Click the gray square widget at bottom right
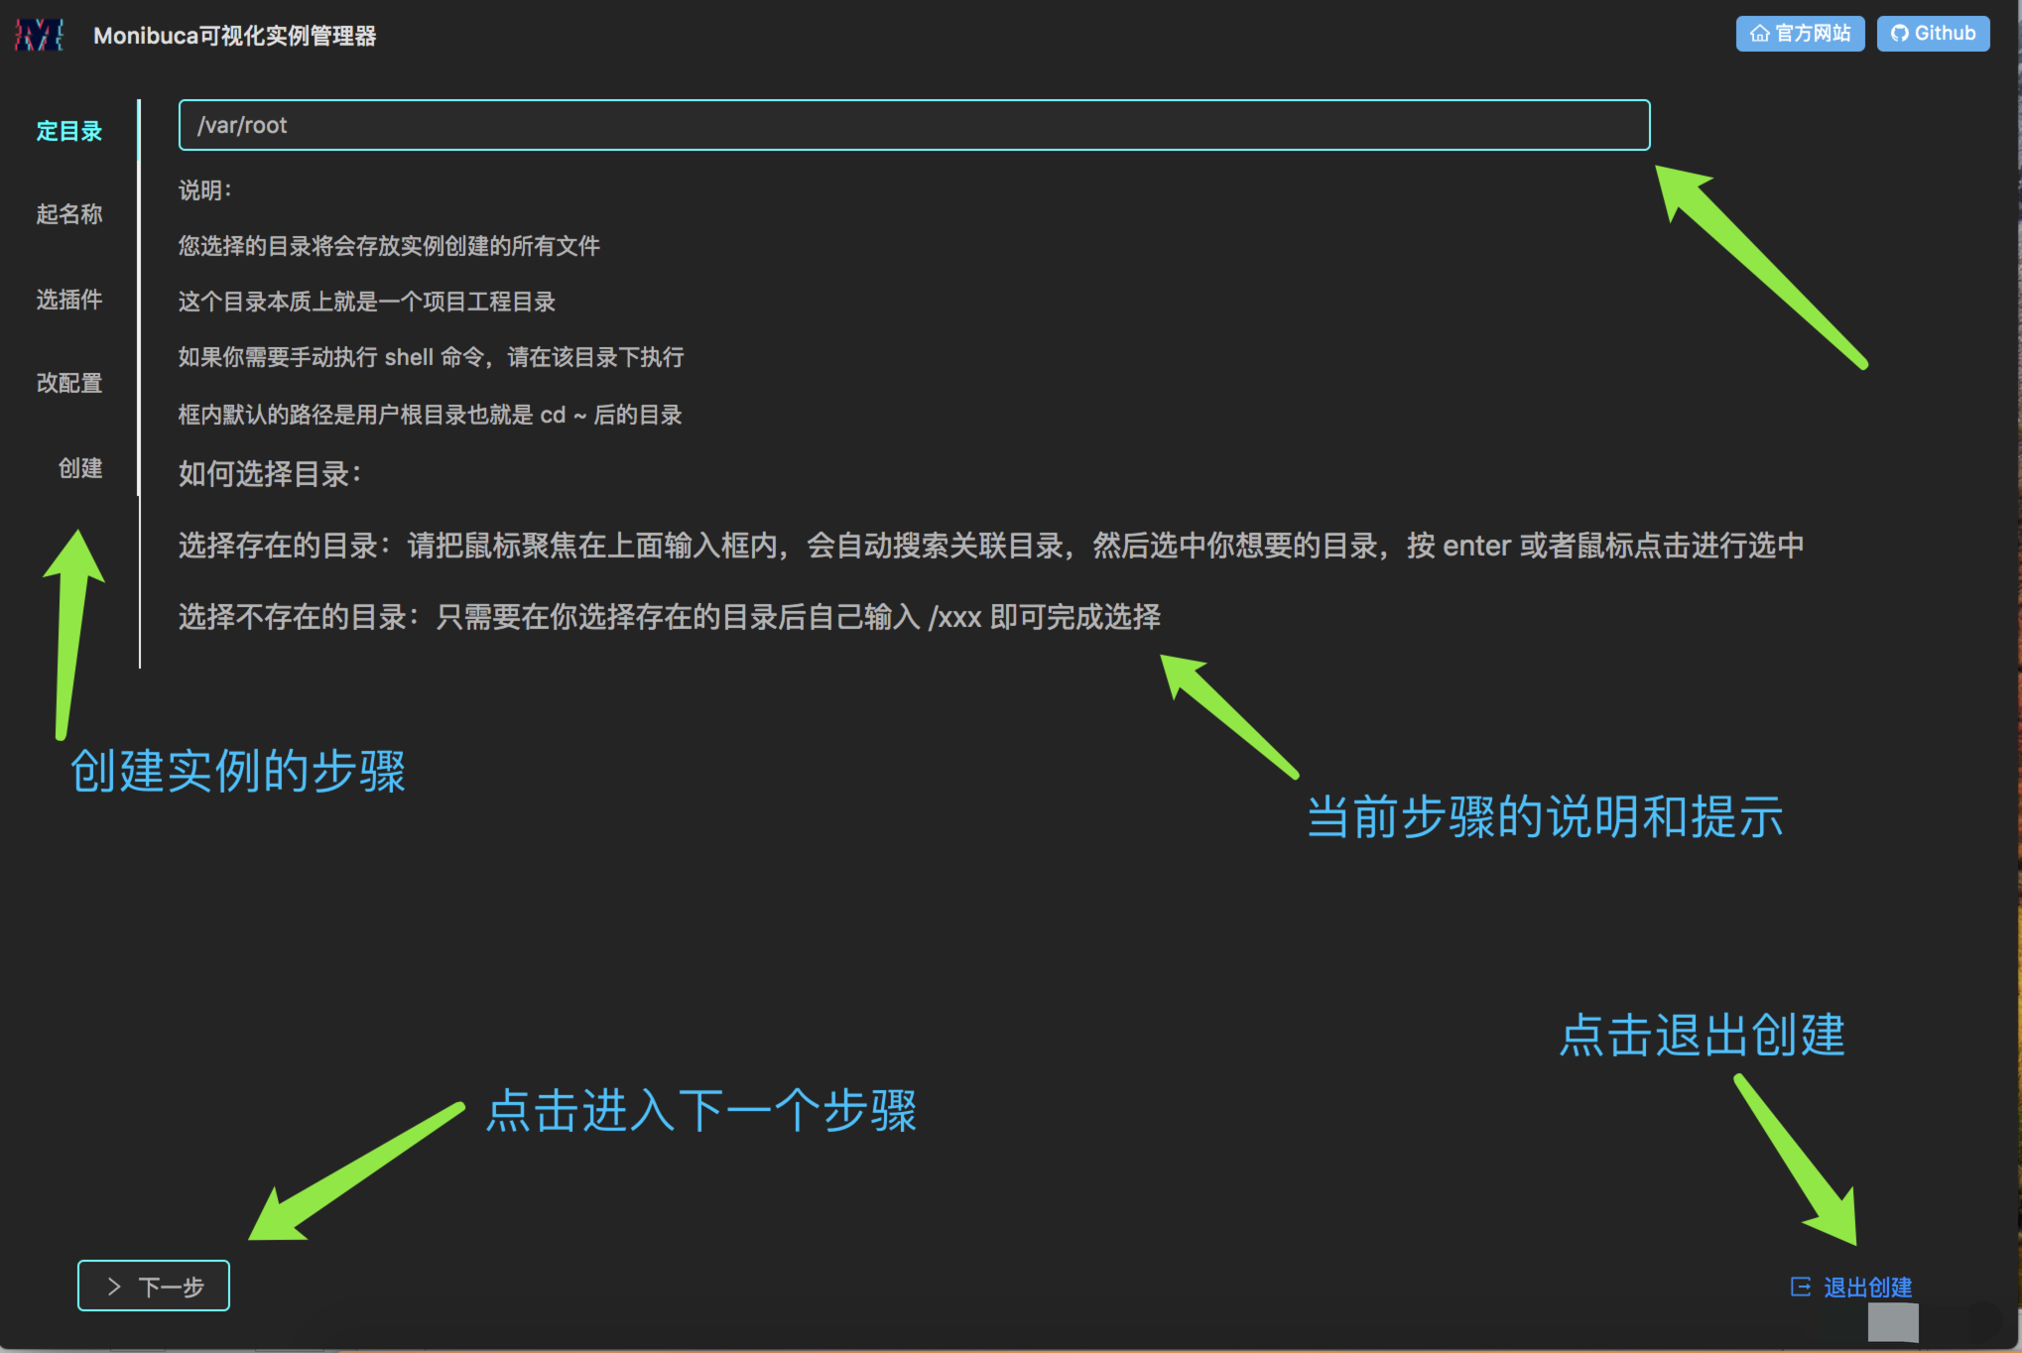 (1892, 1322)
